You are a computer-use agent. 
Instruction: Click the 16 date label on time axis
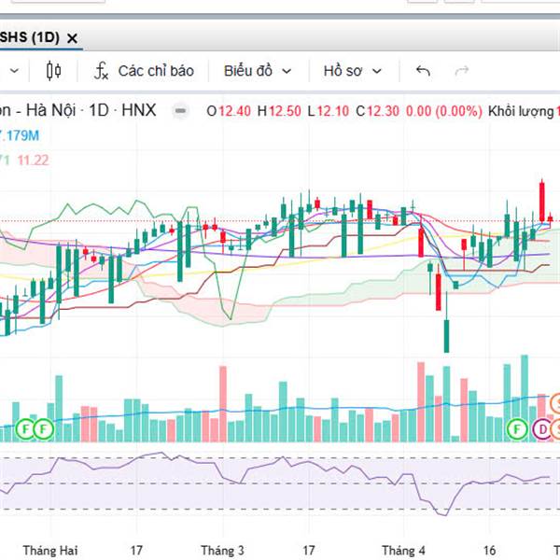tap(489, 551)
